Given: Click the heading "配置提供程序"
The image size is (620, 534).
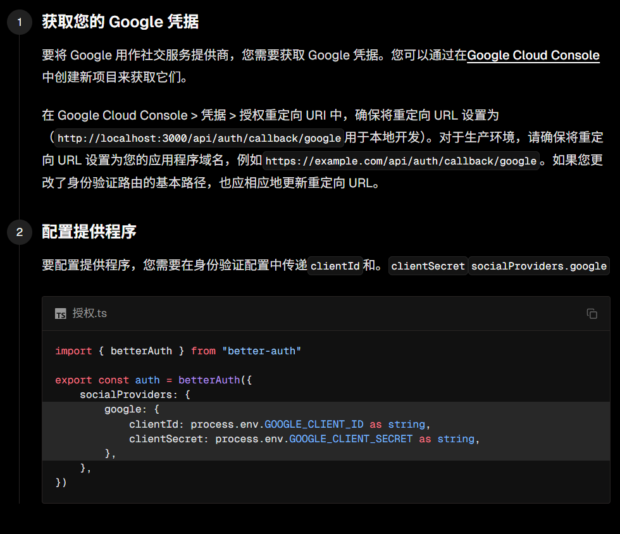Looking at the screenshot, I should (89, 232).
